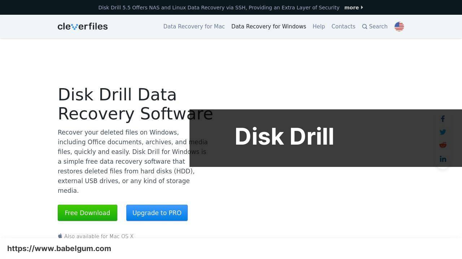Go to the Help page
The height and width of the screenshot is (259, 462).
tap(319, 27)
